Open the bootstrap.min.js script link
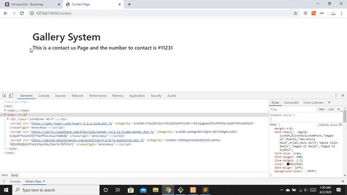347x195 pixels. click(x=88, y=140)
